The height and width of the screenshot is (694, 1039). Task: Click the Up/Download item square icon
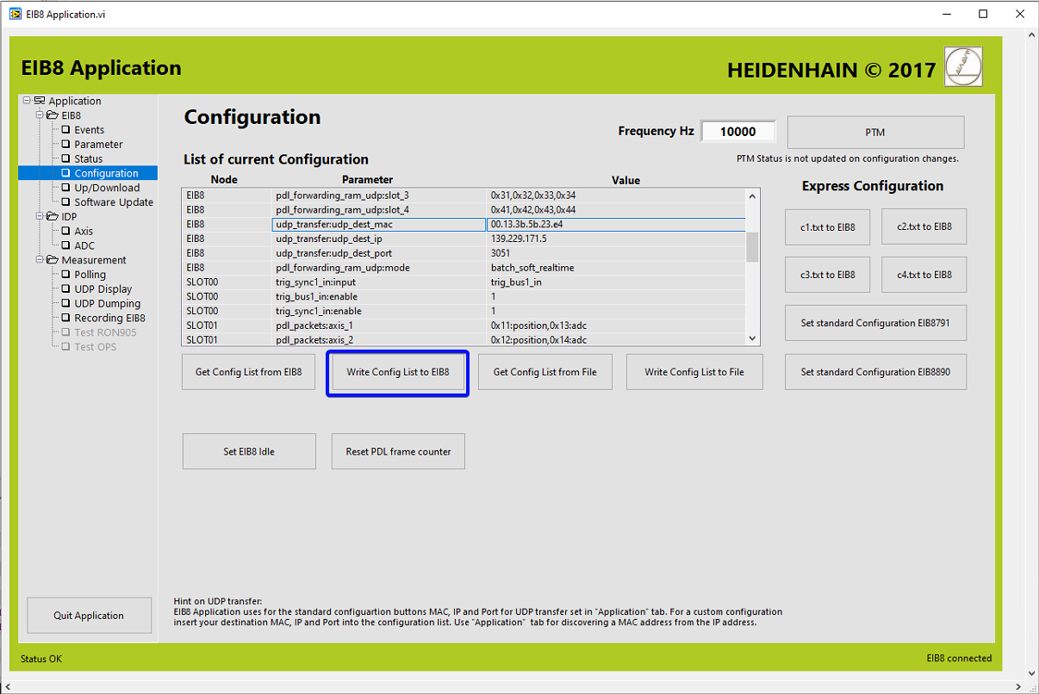tap(65, 188)
